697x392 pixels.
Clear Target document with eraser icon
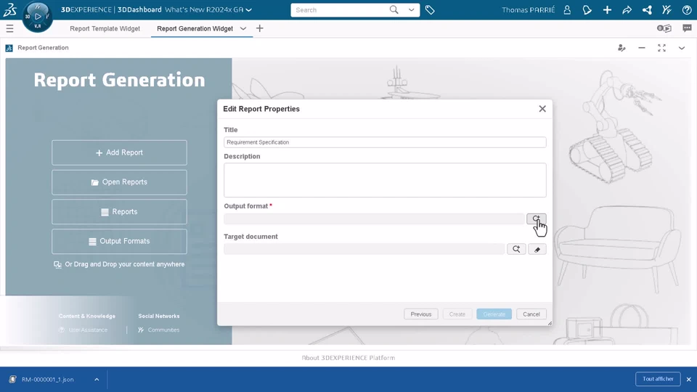(537, 249)
